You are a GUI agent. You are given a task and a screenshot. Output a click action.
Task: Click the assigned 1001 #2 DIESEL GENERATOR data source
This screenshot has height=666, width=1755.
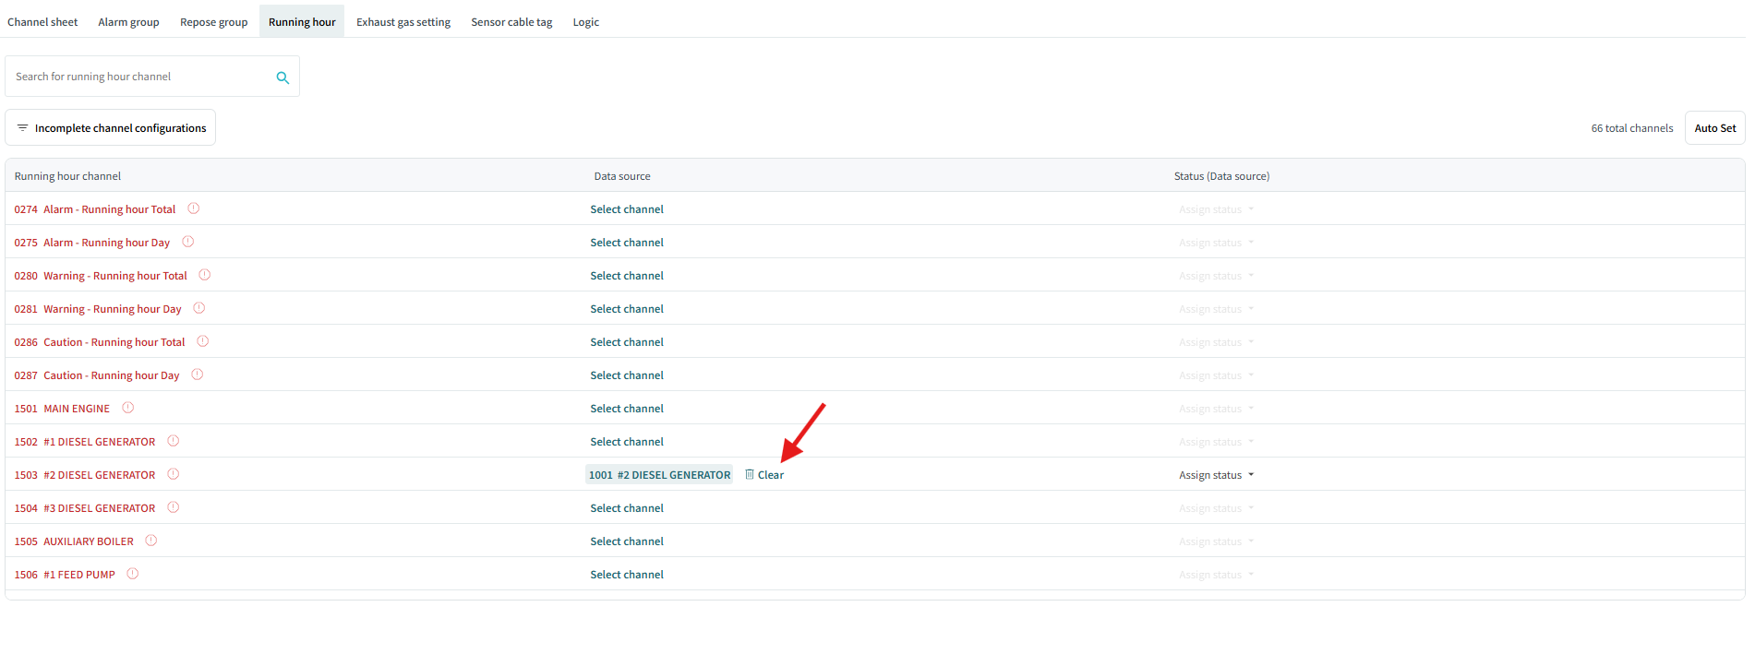(659, 475)
